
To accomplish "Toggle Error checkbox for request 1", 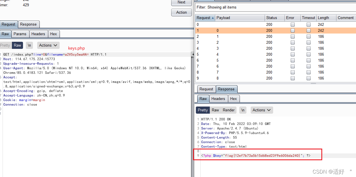I will 293,31.
